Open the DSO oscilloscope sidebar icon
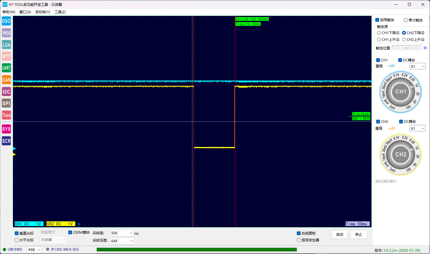Viewport: 430px width, 254px height. click(6, 21)
